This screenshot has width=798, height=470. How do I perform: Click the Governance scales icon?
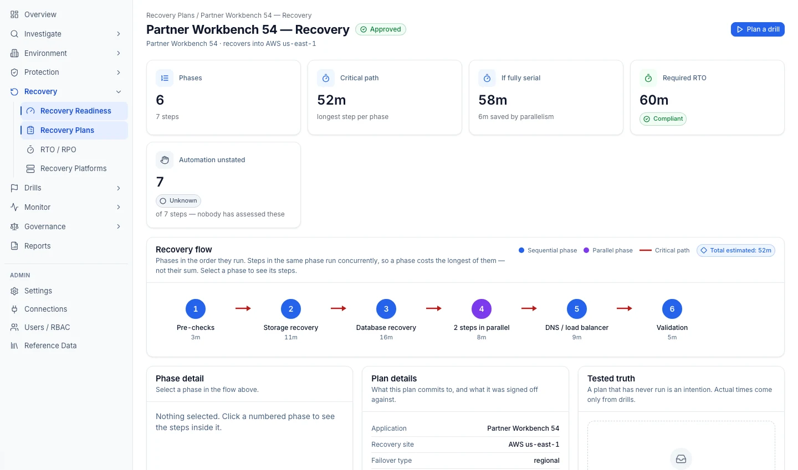coord(14,226)
